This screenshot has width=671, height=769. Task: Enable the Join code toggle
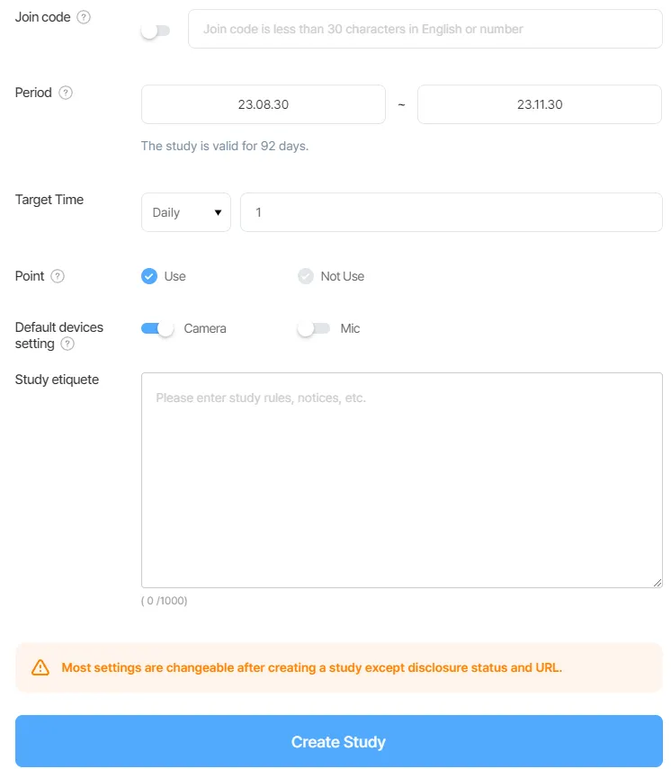coord(156,31)
